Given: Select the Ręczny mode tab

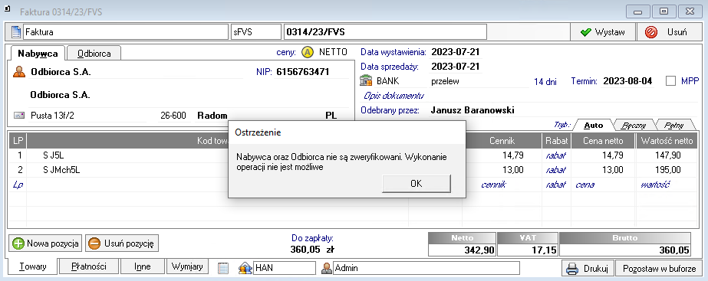Looking at the screenshot, I should 633,125.
